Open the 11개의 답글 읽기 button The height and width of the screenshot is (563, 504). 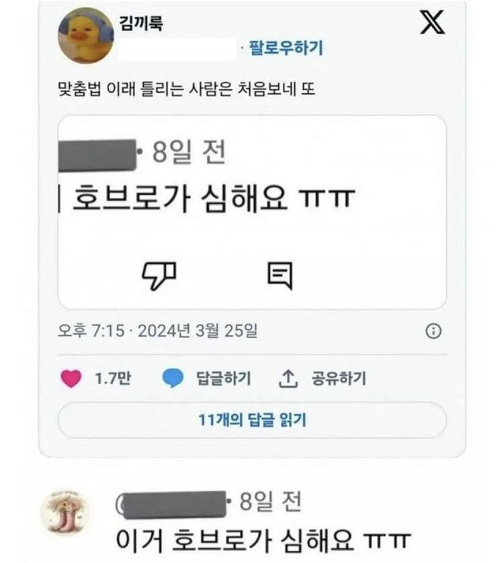pos(252,420)
